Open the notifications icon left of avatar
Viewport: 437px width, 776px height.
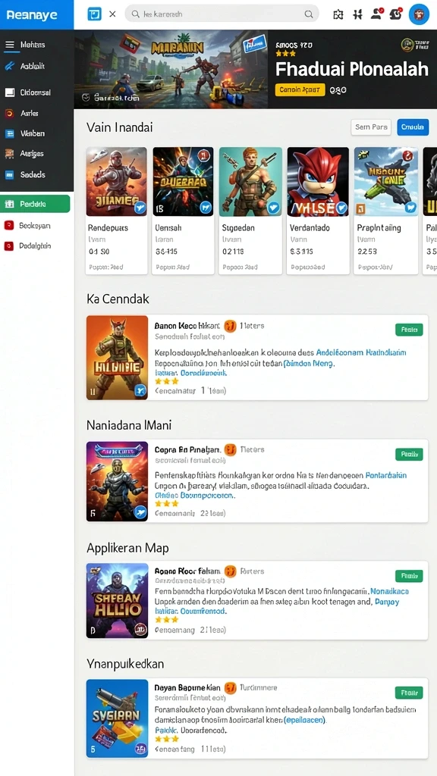click(x=396, y=14)
